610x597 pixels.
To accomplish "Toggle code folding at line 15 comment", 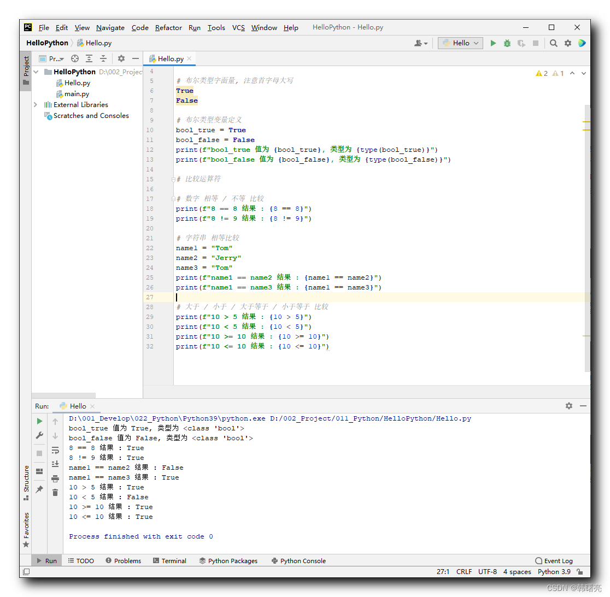I will pos(173,180).
